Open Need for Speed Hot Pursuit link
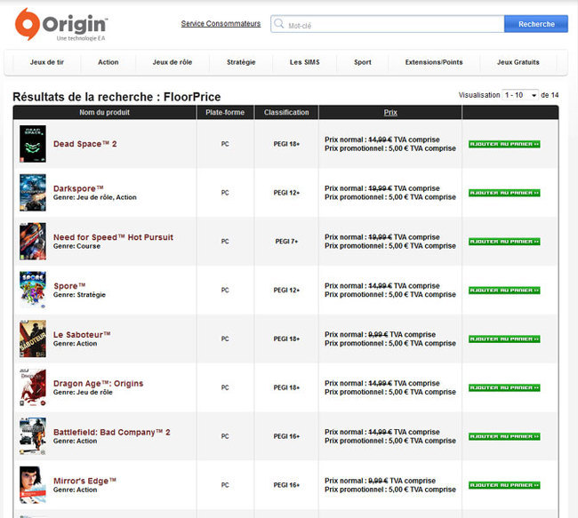The image size is (578, 518). coord(113,237)
